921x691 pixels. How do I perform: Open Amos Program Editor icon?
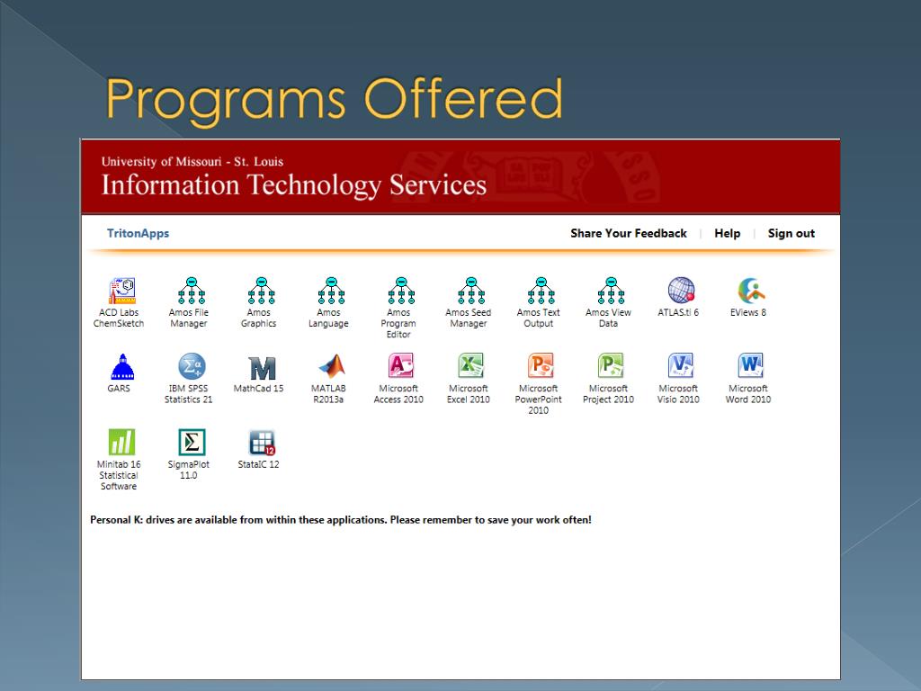point(401,291)
